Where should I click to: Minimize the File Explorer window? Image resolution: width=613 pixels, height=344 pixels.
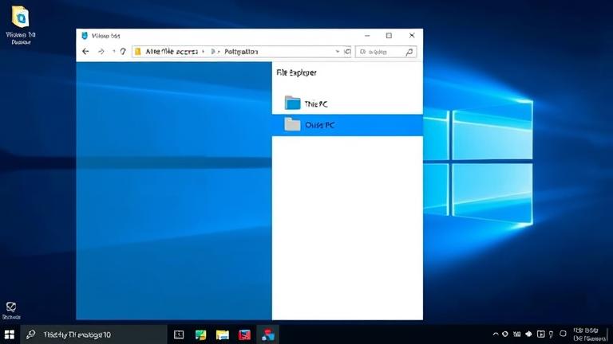[x=367, y=36]
